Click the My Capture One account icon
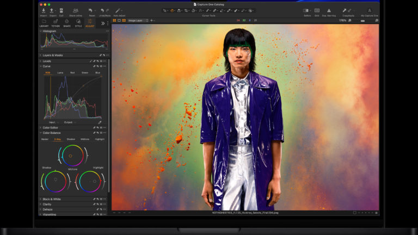The height and width of the screenshot is (235, 418). click(x=370, y=10)
